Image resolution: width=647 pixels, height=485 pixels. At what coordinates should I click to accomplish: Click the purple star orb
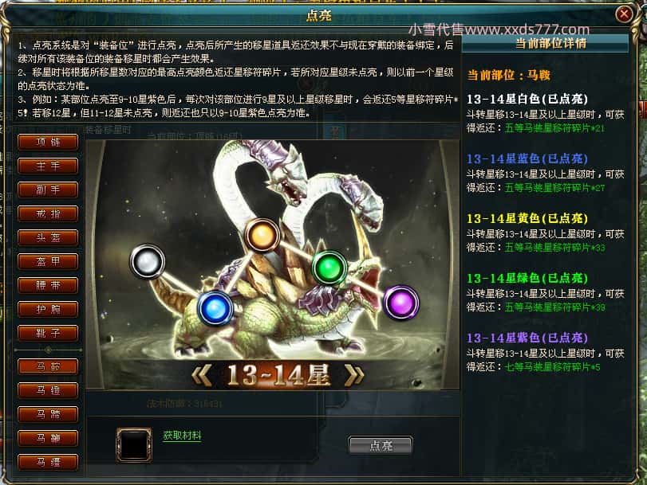tap(401, 303)
